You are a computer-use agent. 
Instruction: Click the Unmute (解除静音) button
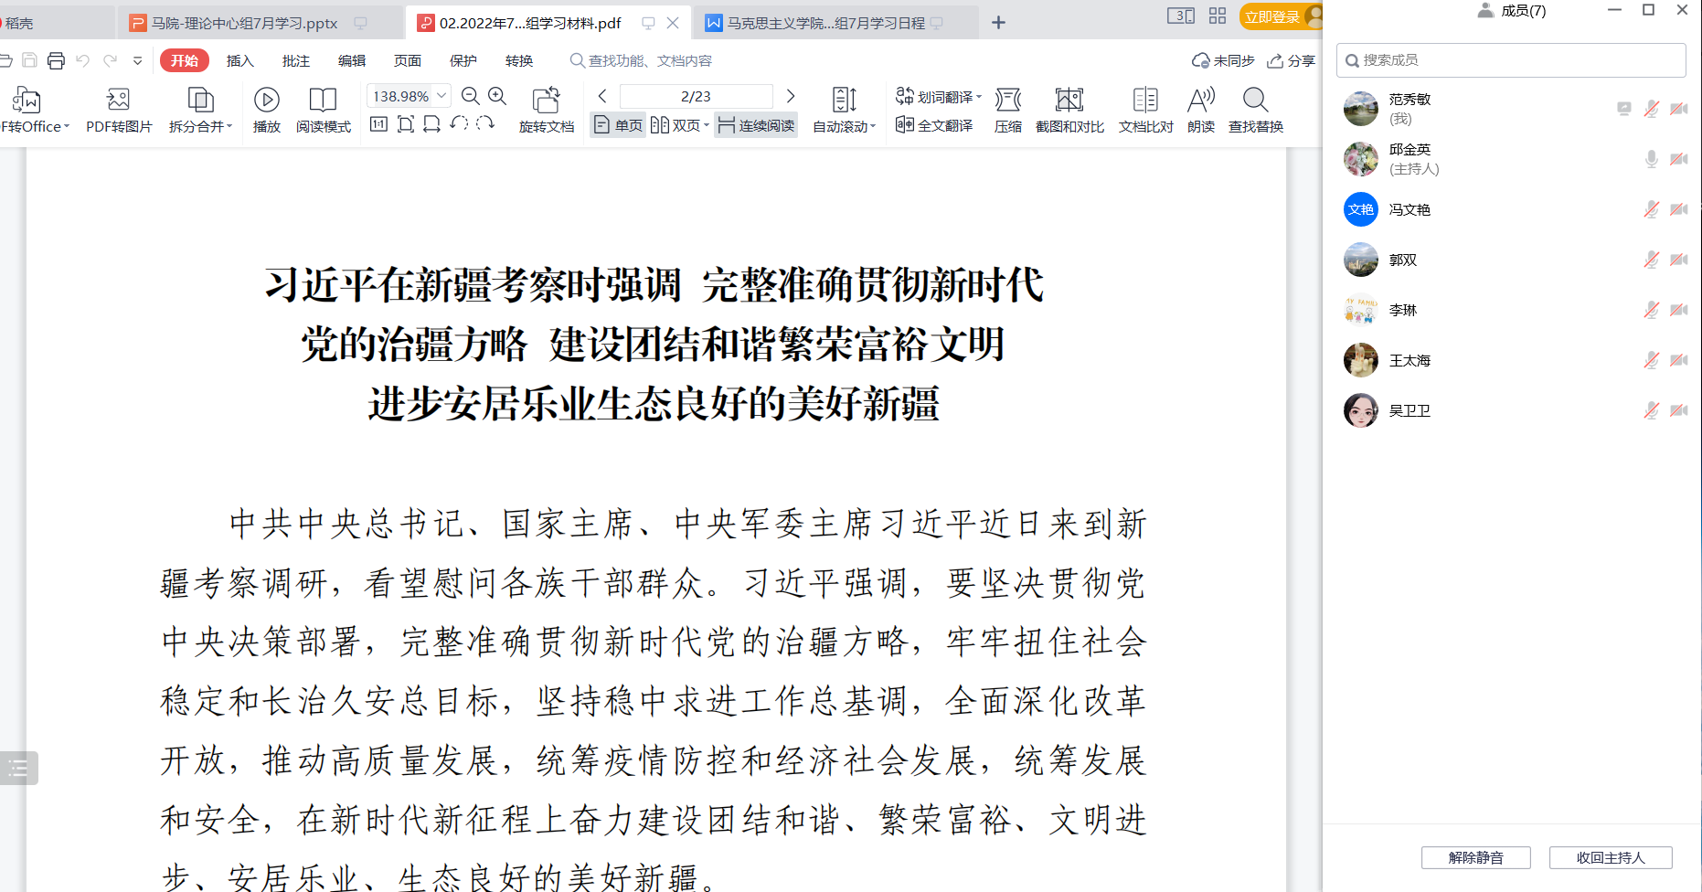click(x=1475, y=857)
